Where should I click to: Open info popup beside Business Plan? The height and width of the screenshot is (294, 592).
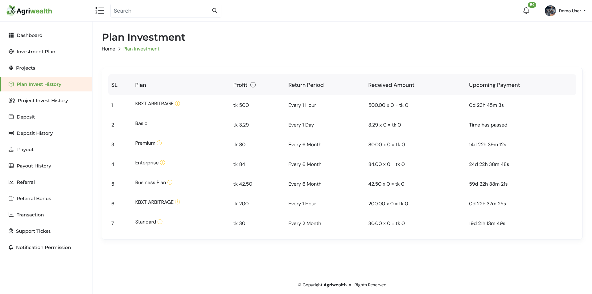(x=170, y=182)
